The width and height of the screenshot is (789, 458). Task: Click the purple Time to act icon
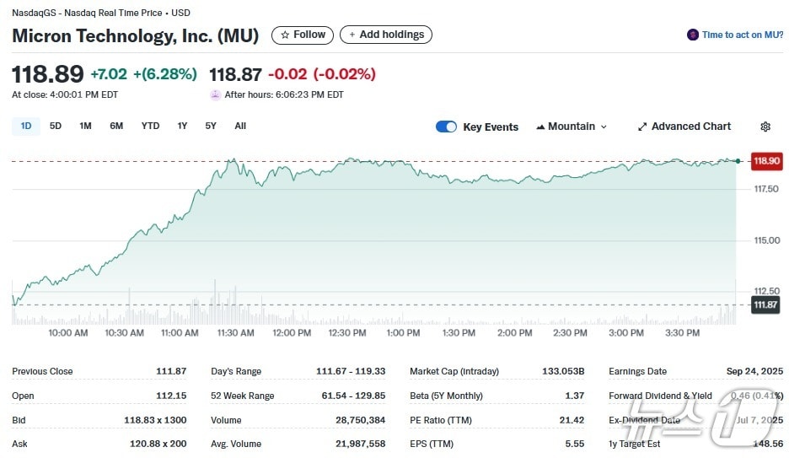click(693, 35)
